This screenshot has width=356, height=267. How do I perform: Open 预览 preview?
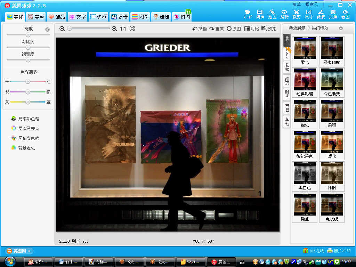click(x=269, y=29)
